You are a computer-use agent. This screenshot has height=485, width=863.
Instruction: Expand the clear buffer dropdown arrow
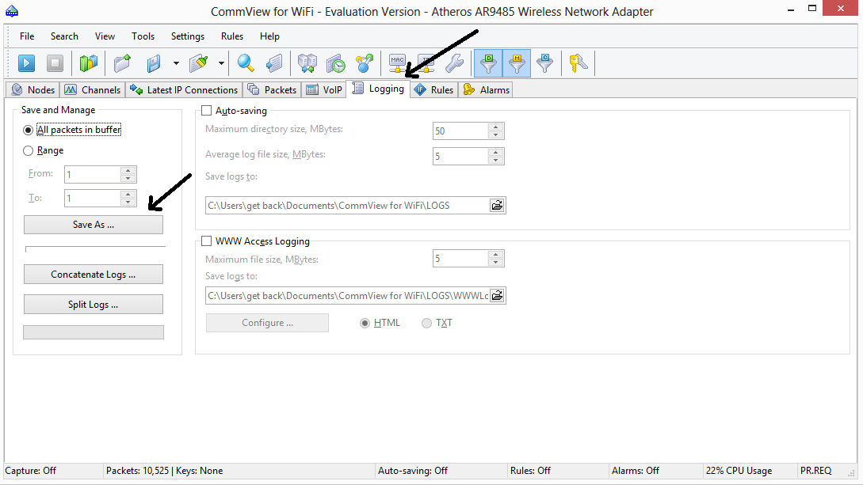221,63
